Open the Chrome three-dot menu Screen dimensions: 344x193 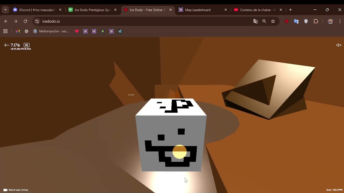[x=340, y=21]
